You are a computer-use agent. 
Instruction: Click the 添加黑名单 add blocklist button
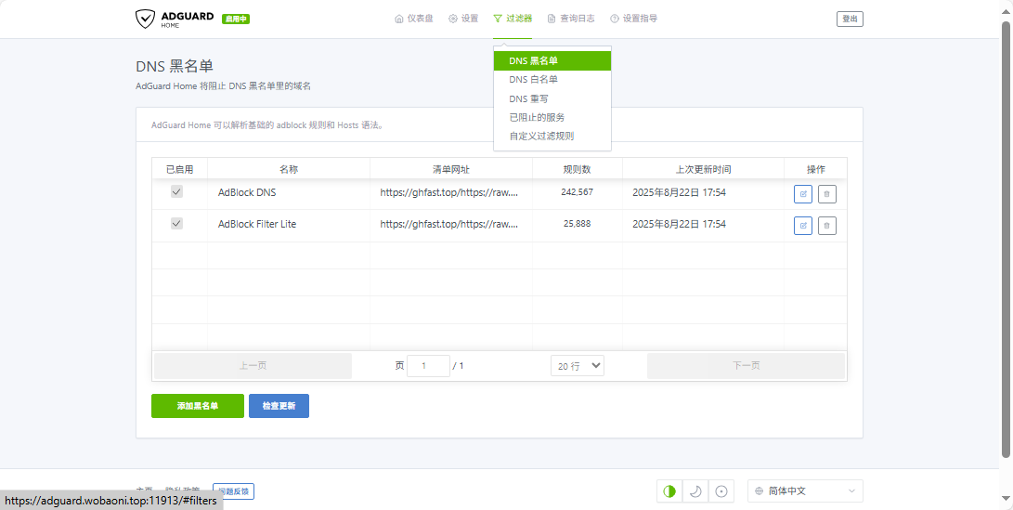[198, 406]
